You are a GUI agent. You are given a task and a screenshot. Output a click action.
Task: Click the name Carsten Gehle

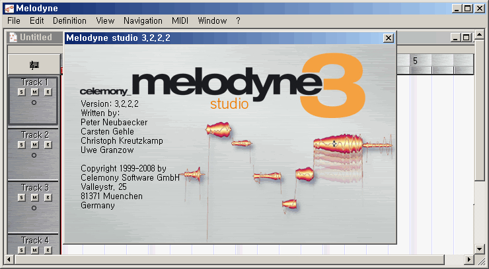107,132
